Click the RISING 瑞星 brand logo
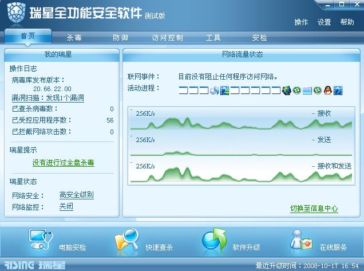 pyautogui.click(x=35, y=265)
